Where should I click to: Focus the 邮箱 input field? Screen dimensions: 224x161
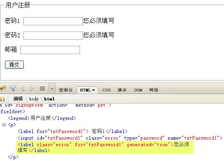point(50,50)
